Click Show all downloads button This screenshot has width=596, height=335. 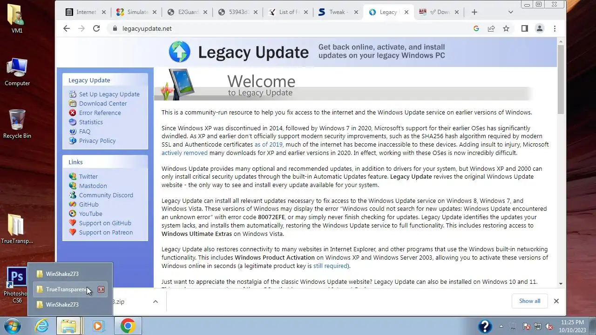coord(530,301)
